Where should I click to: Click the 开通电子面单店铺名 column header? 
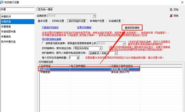[125, 66]
